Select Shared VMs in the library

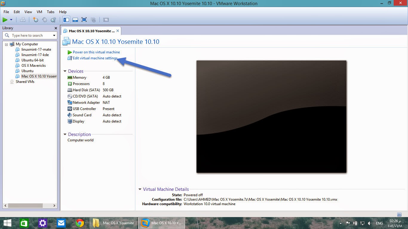click(25, 82)
